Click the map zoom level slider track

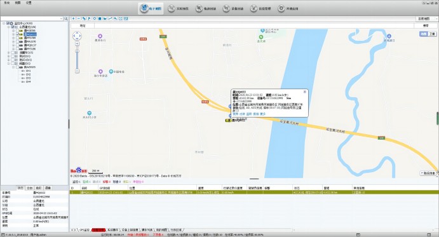click(77, 57)
